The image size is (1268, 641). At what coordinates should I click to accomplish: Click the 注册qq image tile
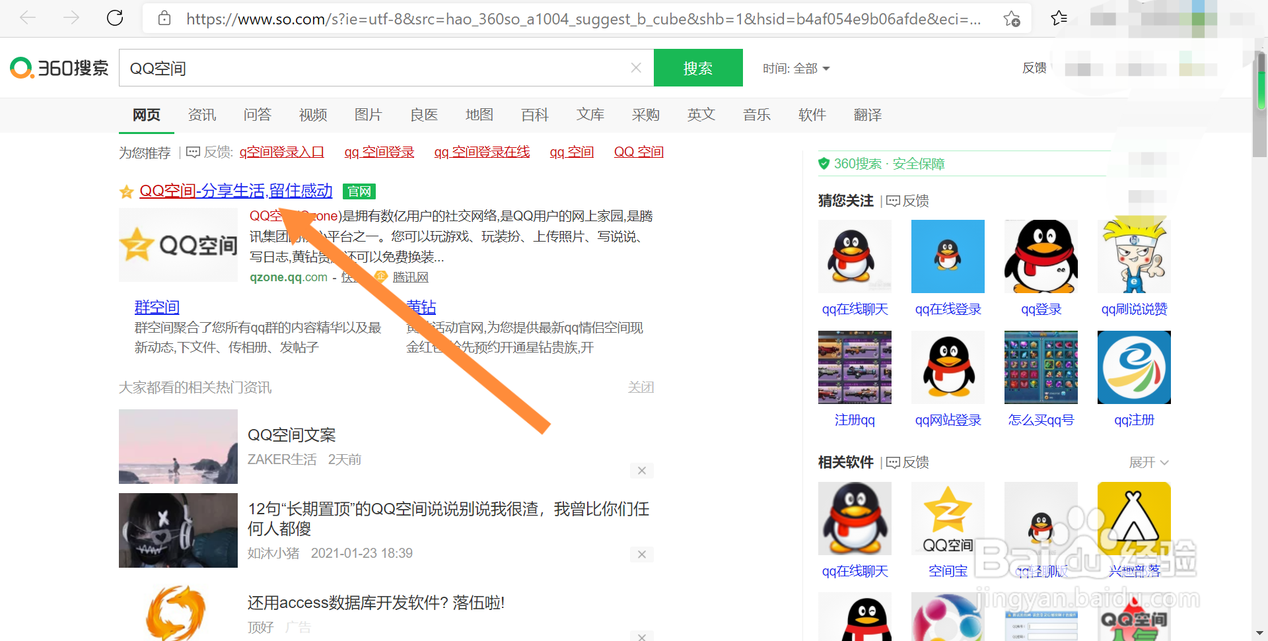[x=855, y=367]
